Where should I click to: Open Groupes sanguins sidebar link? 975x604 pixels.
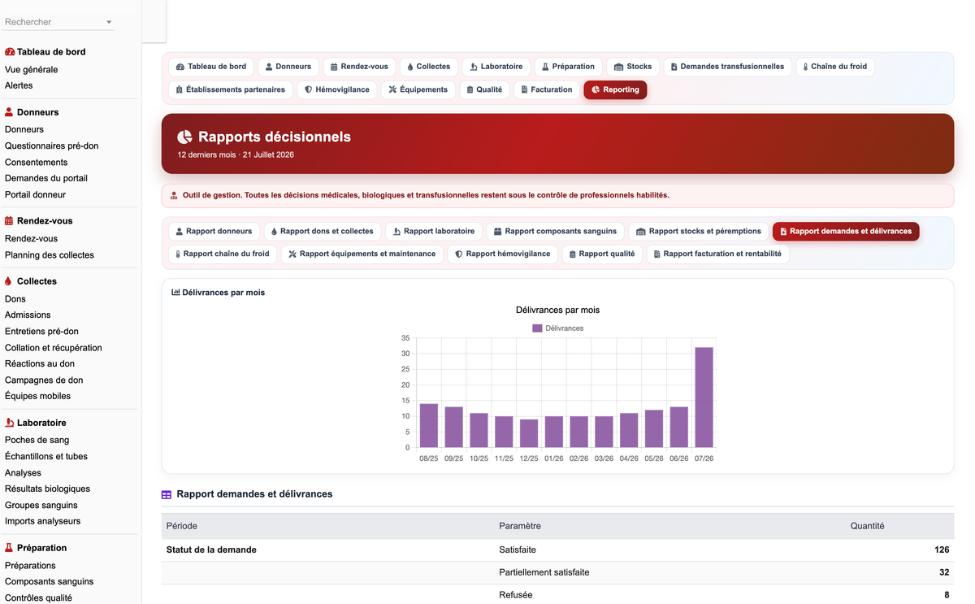pos(41,505)
